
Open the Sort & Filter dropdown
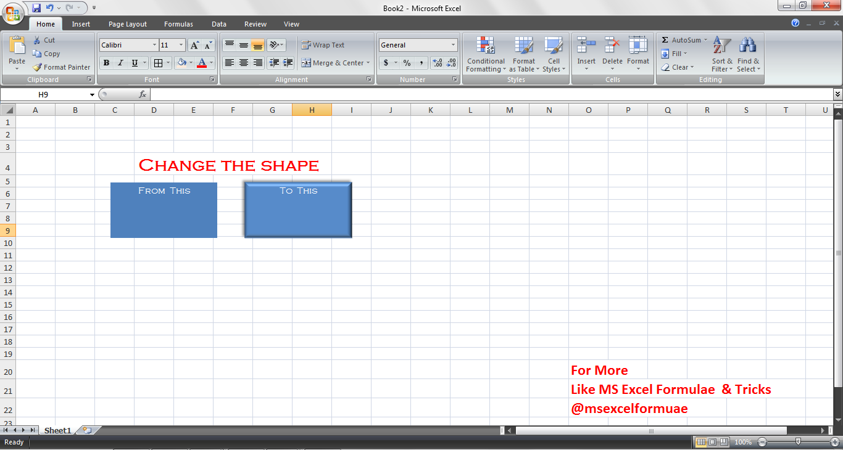pos(722,54)
